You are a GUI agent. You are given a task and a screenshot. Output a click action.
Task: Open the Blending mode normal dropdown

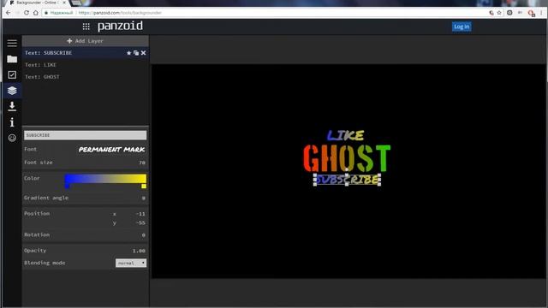pos(131,263)
